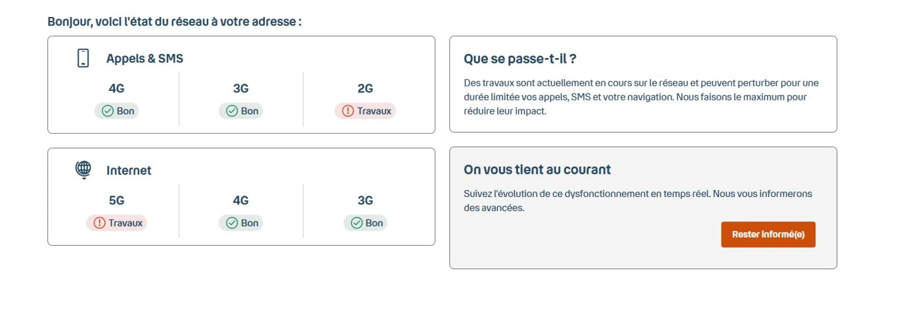Click the On vous tient au courant heading
The width and height of the screenshot is (900, 319).
pos(536,169)
